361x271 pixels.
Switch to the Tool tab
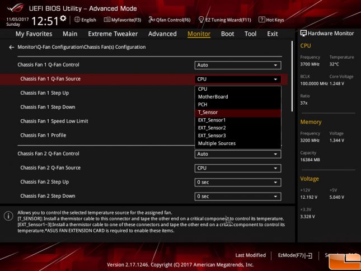point(251,34)
